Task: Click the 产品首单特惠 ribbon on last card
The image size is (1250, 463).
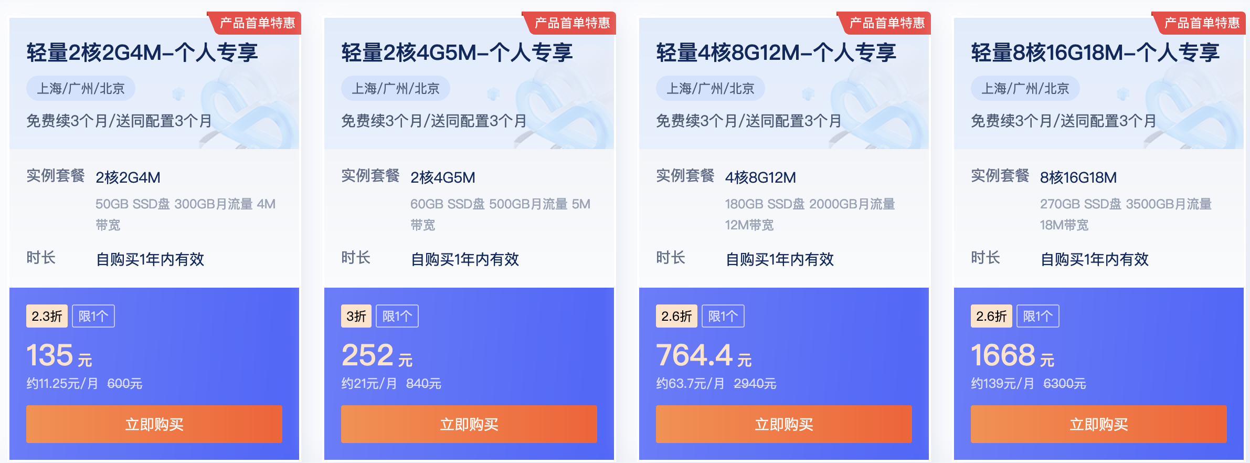Action: tap(1201, 23)
